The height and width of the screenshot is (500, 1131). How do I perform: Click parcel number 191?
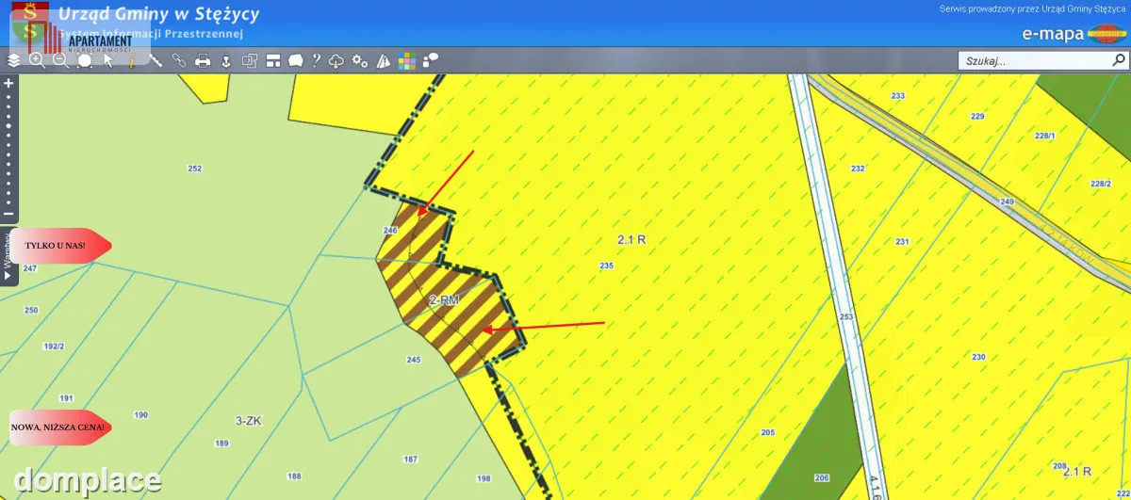point(65,398)
